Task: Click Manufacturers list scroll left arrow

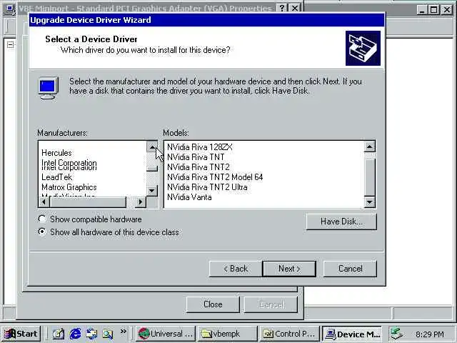Action: (x=44, y=202)
